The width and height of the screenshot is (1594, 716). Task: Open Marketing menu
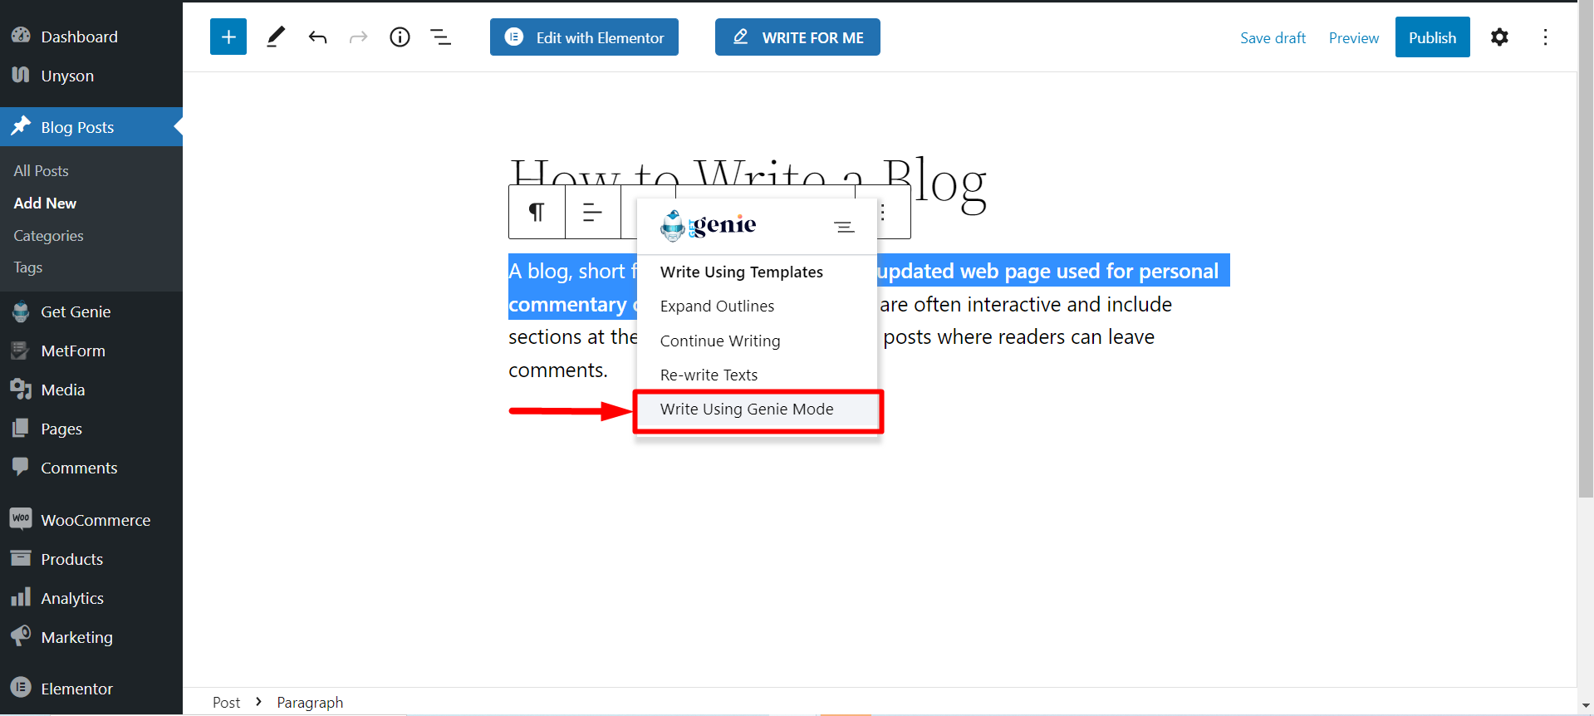coord(91,637)
